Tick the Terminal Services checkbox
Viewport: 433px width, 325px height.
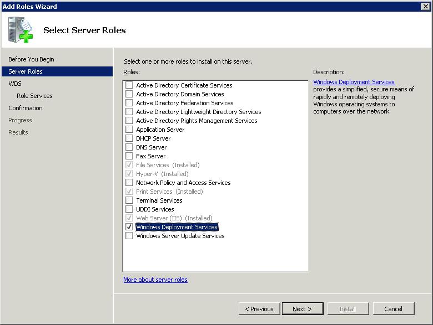click(129, 200)
